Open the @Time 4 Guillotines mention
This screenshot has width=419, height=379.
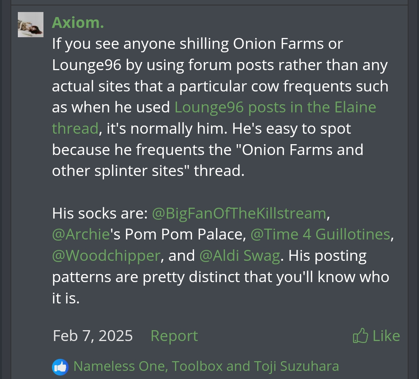(320, 234)
